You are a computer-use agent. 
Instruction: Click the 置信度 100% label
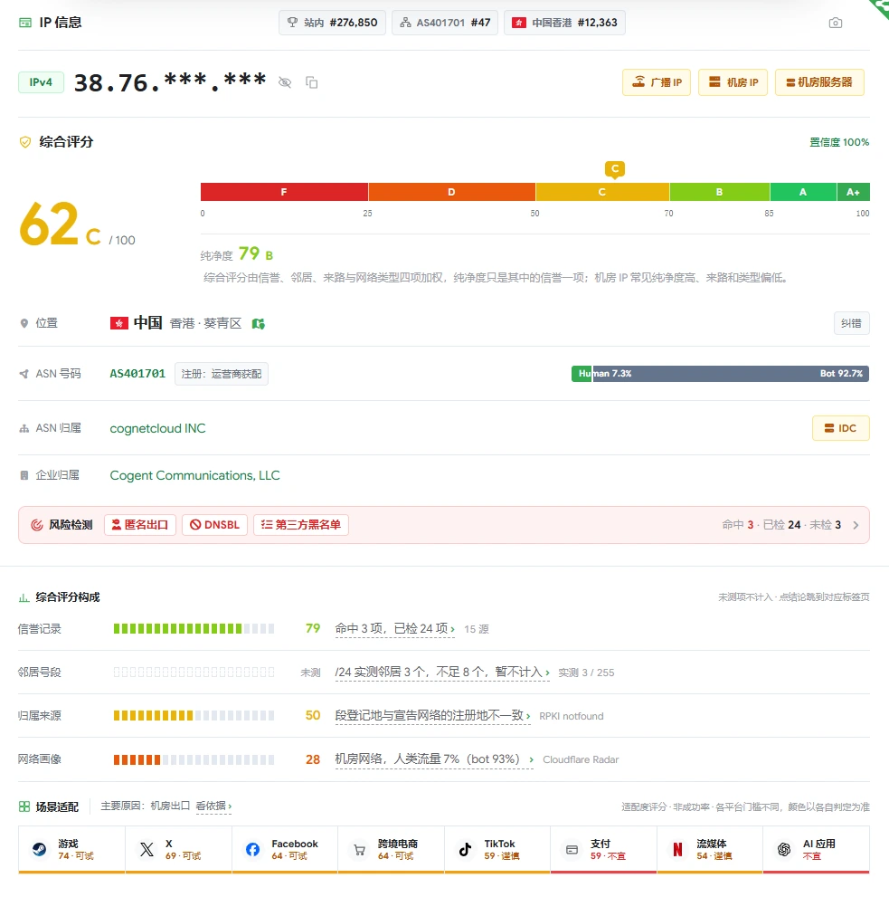839,142
